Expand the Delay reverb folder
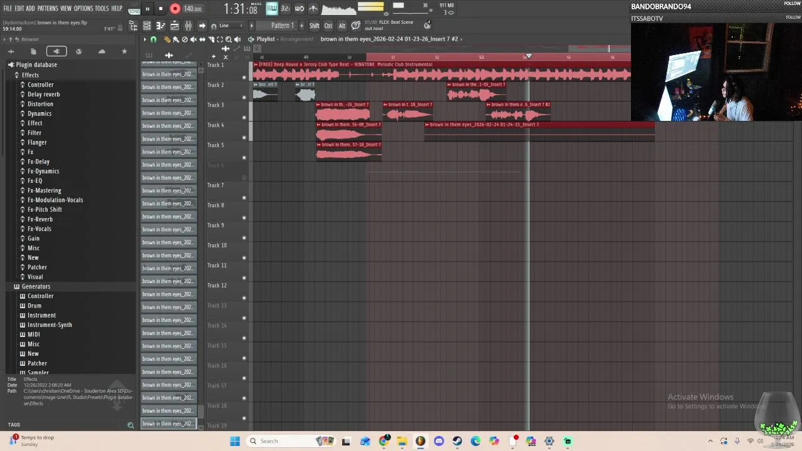802x451 pixels. click(43, 94)
